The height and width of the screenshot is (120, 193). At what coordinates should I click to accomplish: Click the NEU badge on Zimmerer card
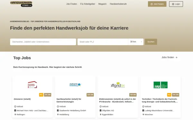coord(41,95)
